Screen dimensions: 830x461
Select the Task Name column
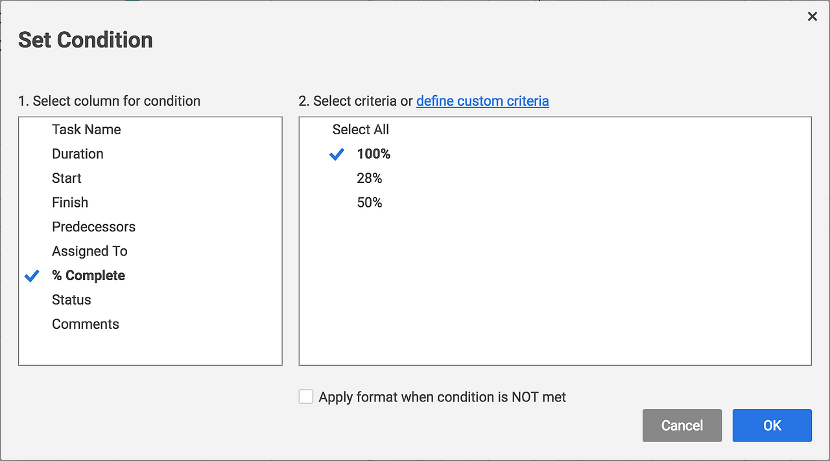(x=86, y=130)
